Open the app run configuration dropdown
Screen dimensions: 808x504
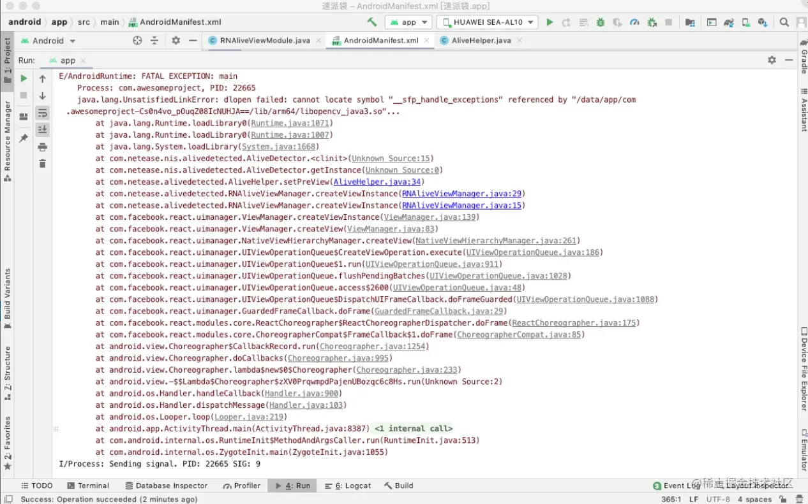tap(408, 22)
